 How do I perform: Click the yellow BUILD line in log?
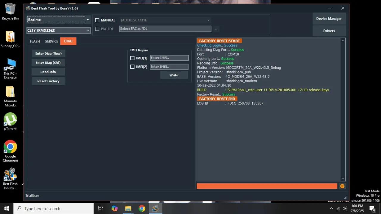tap(263, 90)
